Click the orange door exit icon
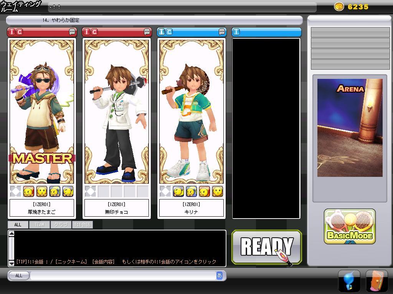 click(x=376, y=281)
